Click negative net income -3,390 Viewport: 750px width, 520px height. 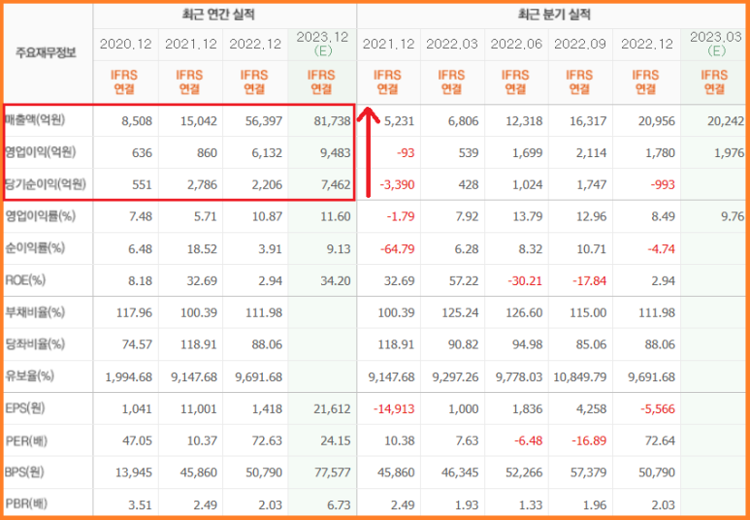point(399,184)
